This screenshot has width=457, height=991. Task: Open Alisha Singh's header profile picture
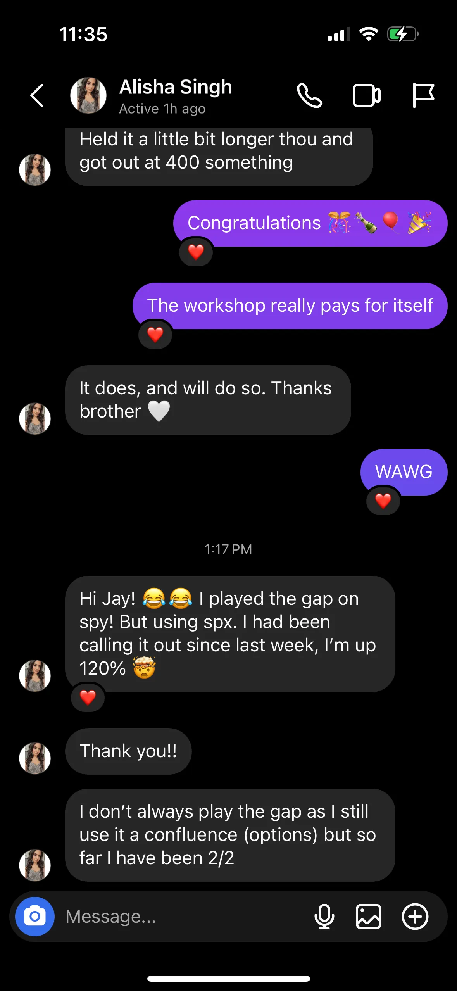coord(88,95)
